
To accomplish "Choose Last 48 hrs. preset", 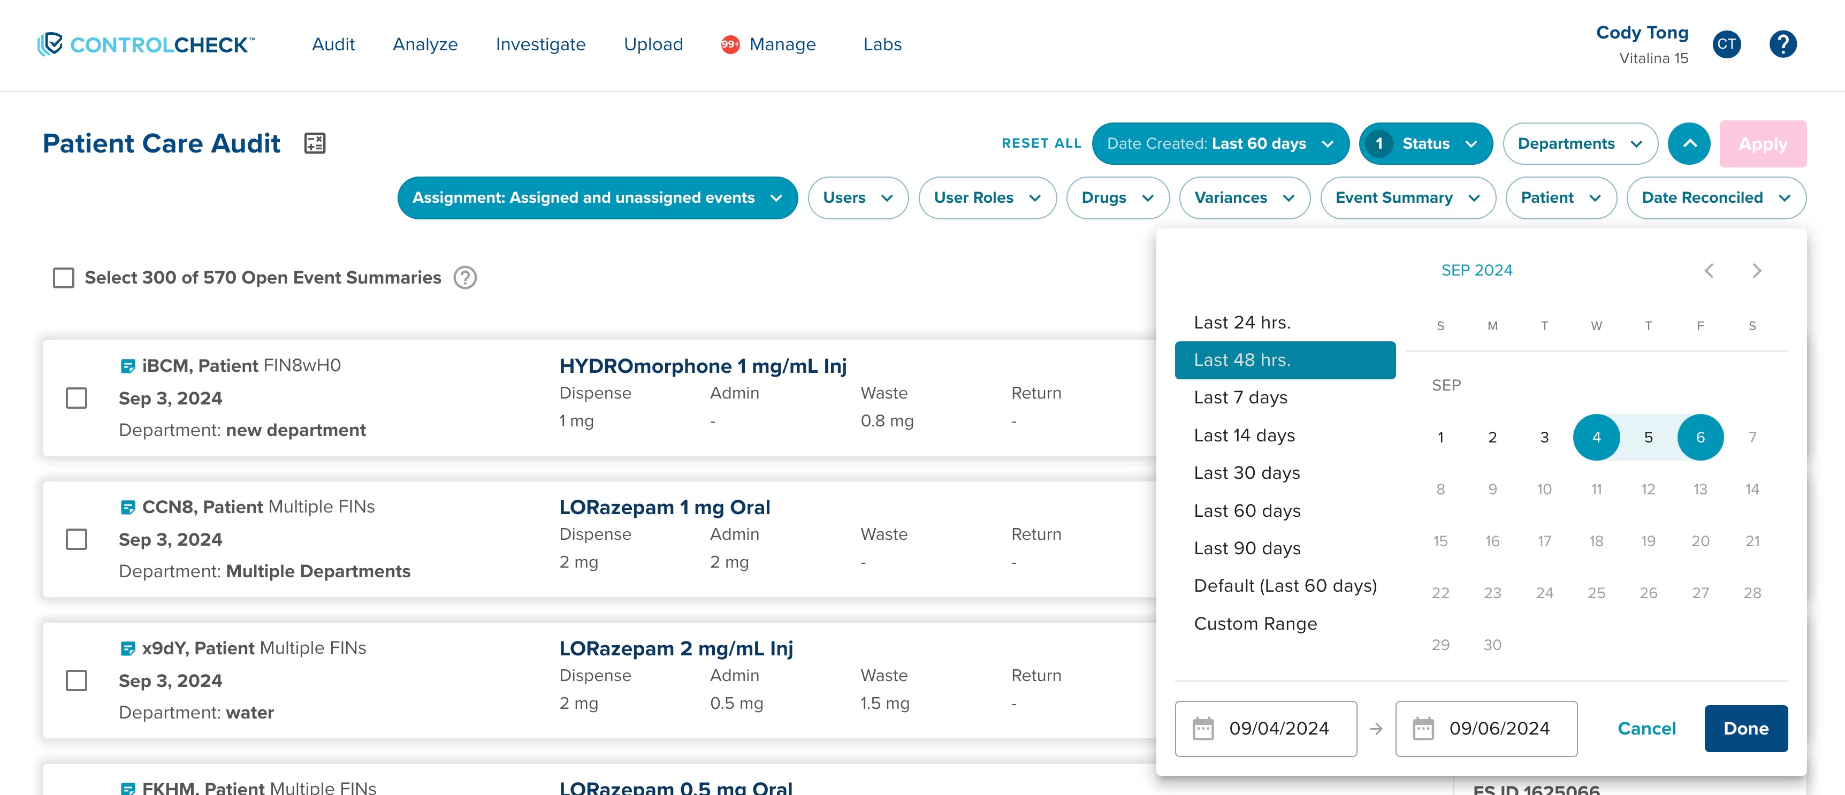I will 1285,360.
